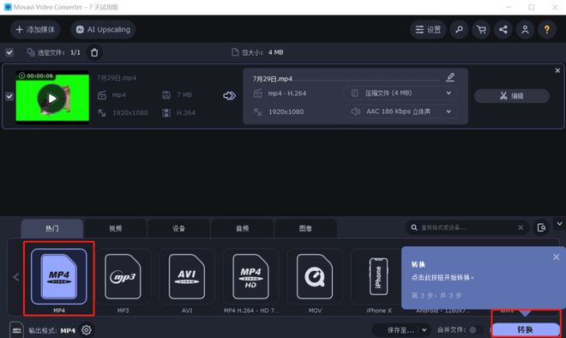Image resolution: width=566 pixels, height=338 pixels.
Task: Toggle the select-all files checkbox
Action: pos(9,52)
